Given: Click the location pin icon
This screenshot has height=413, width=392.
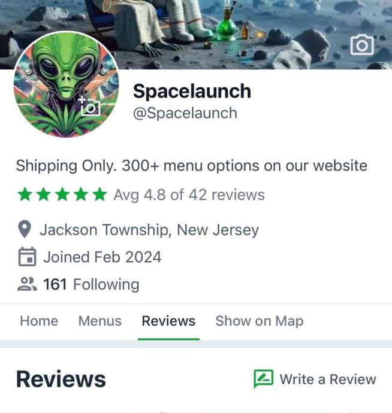Looking at the screenshot, I should [x=25, y=229].
